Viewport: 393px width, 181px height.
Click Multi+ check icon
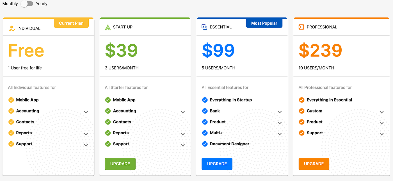point(205,133)
